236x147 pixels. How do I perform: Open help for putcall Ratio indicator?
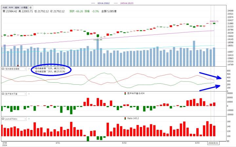point(29,119)
